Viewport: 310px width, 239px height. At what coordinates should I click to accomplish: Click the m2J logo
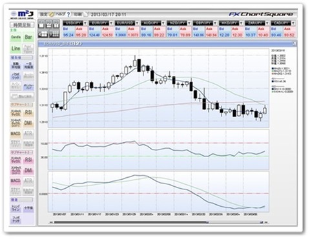[22, 15]
